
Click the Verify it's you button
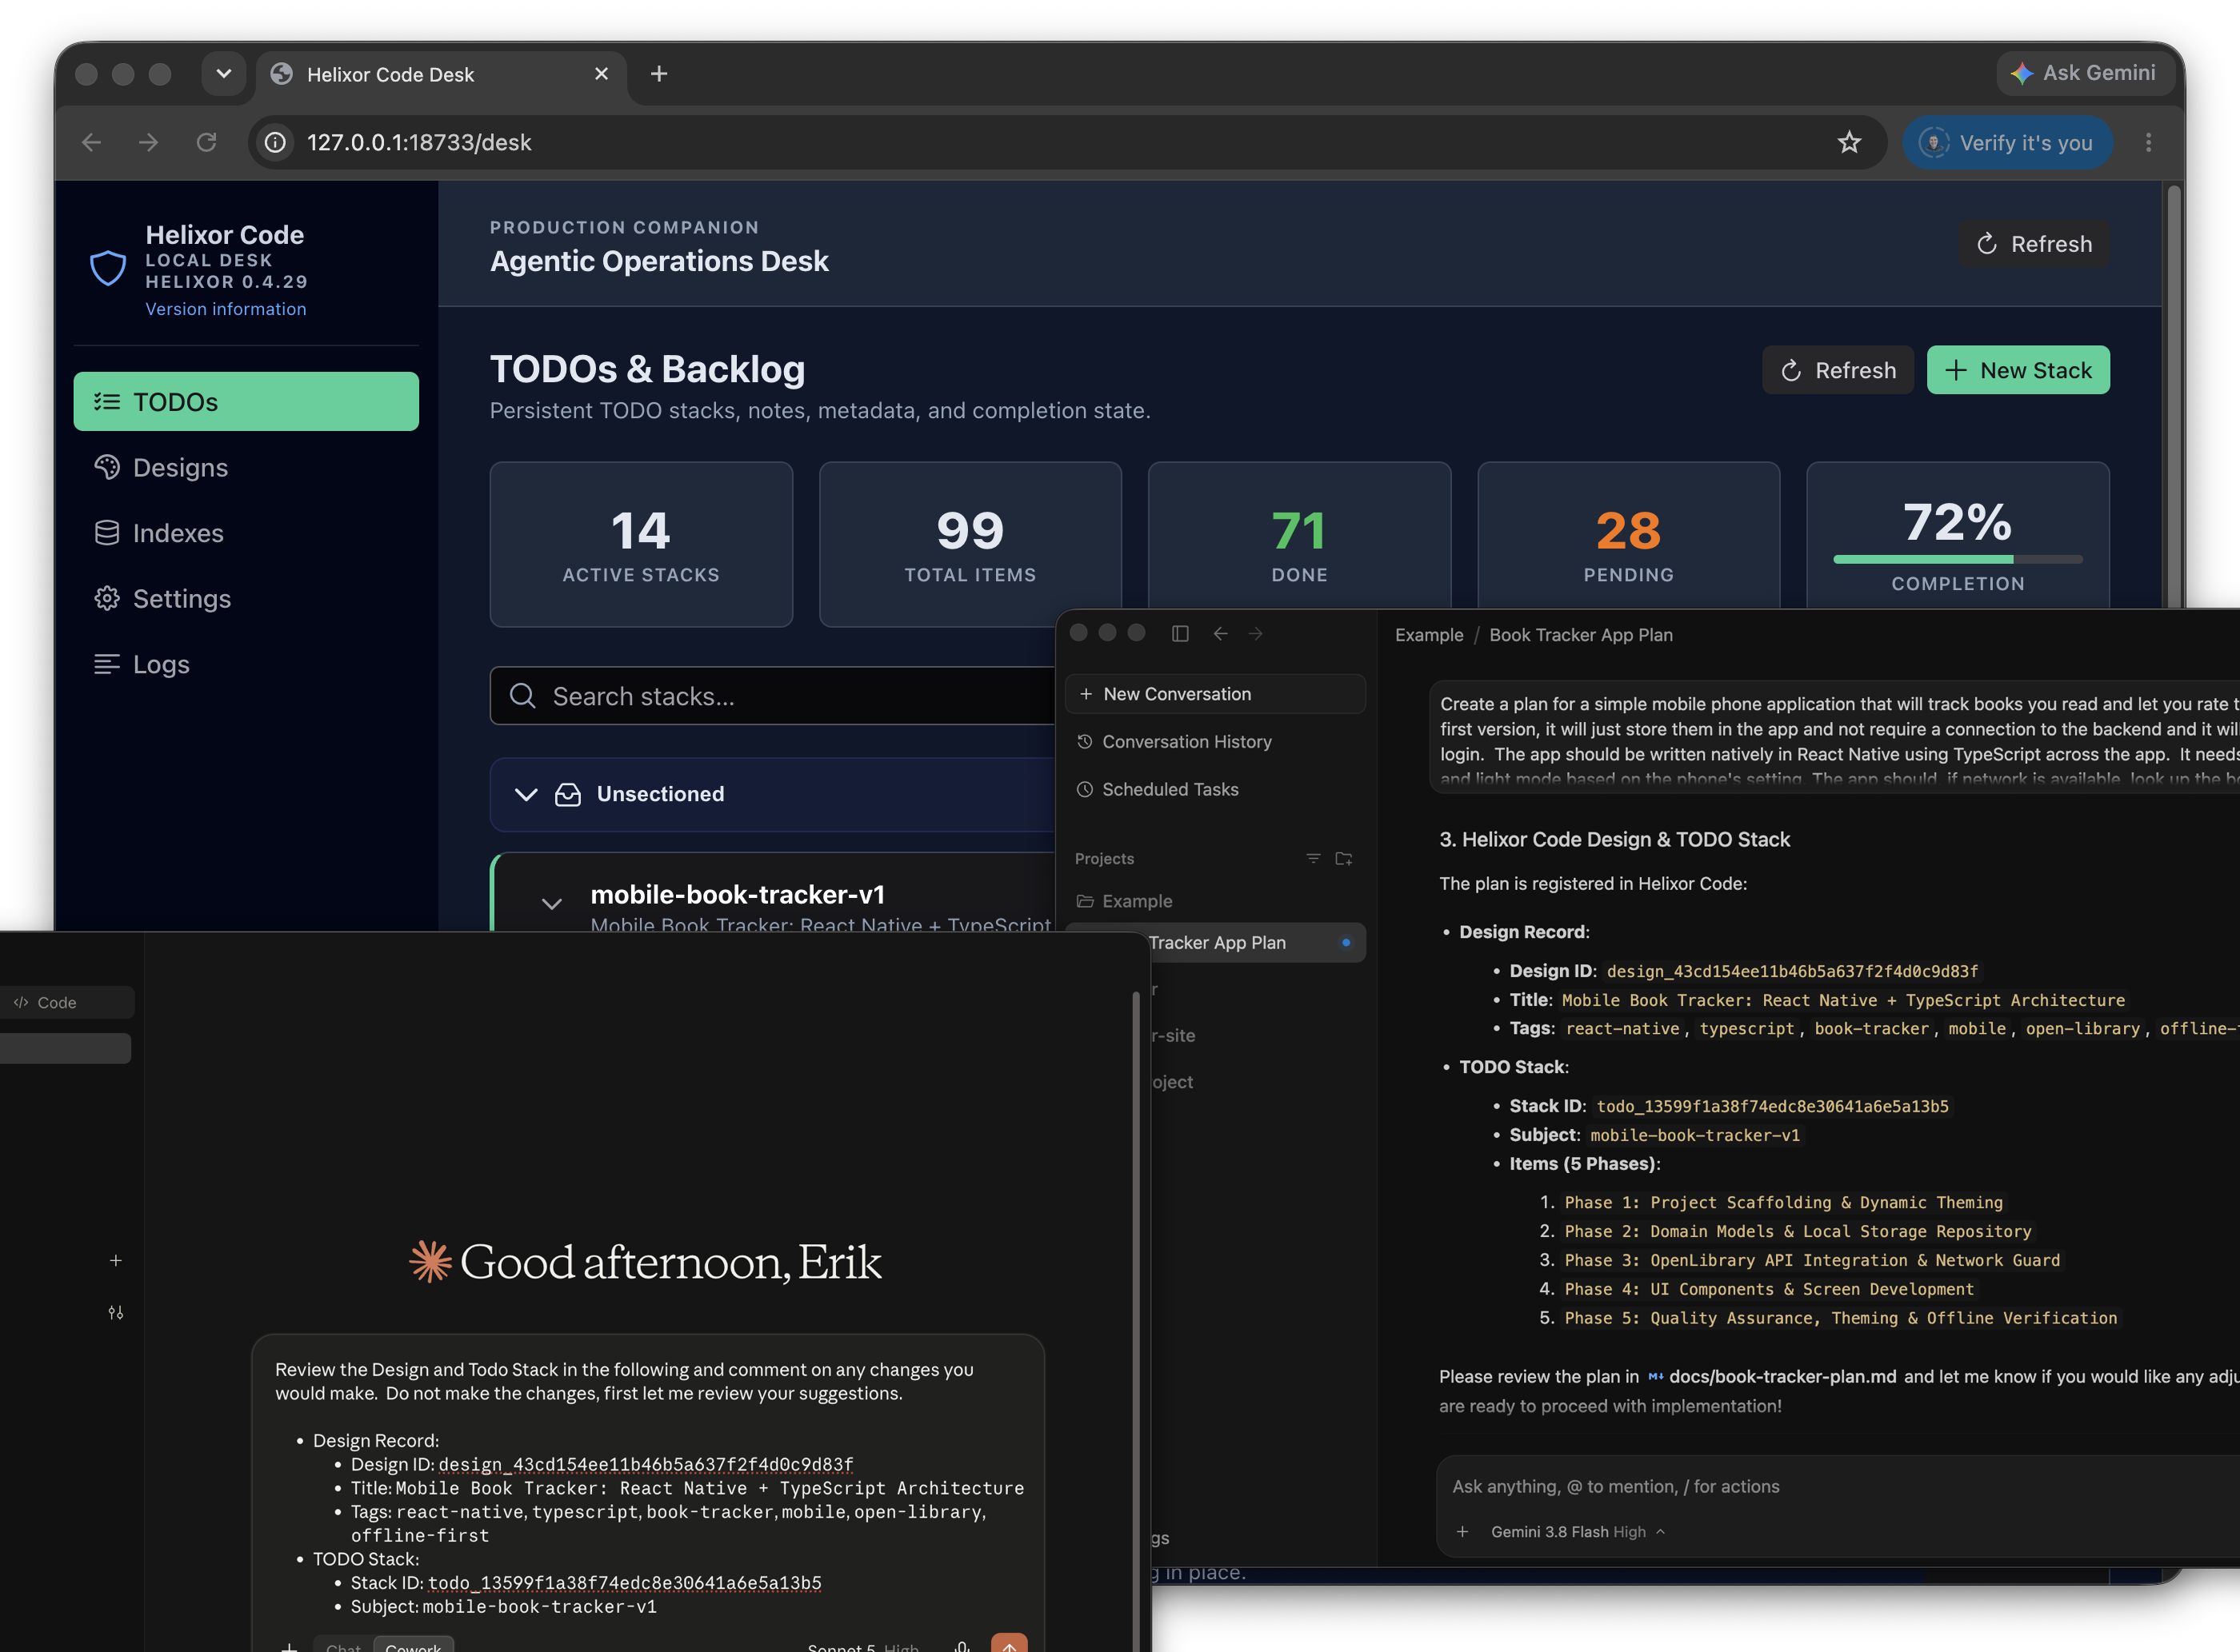point(2007,142)
